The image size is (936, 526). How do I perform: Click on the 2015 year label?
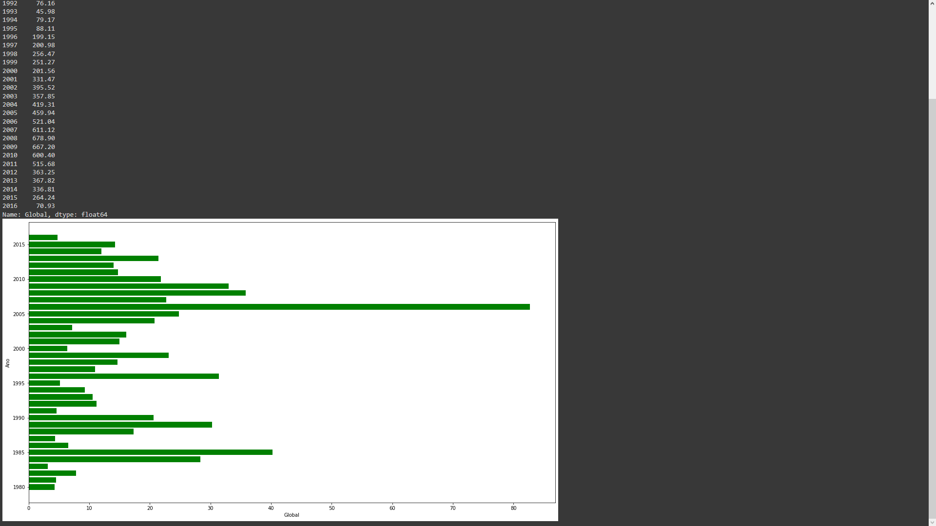point(19,244)
